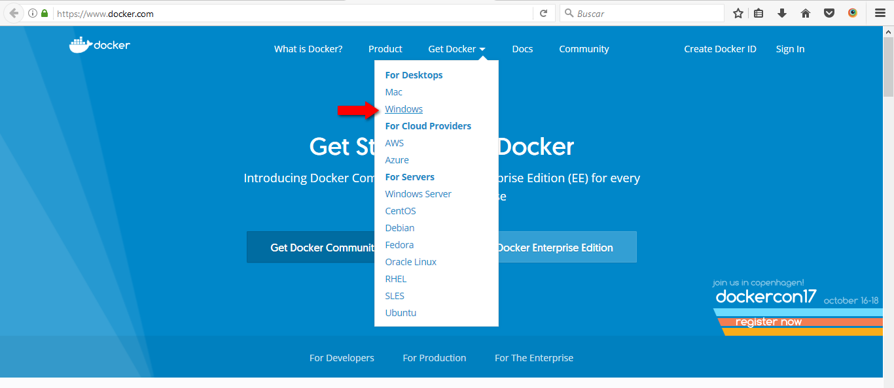
Task: Open downloads arrow icon
Action: pos(782,13)
